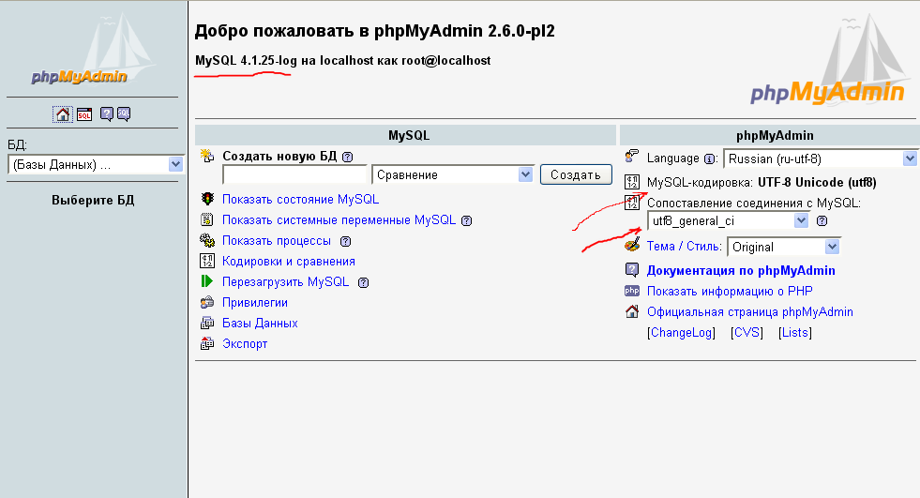Open Официальная страница phpMyAdmin link
Screen dimensions: 920x498
click(x=750, y=312)
